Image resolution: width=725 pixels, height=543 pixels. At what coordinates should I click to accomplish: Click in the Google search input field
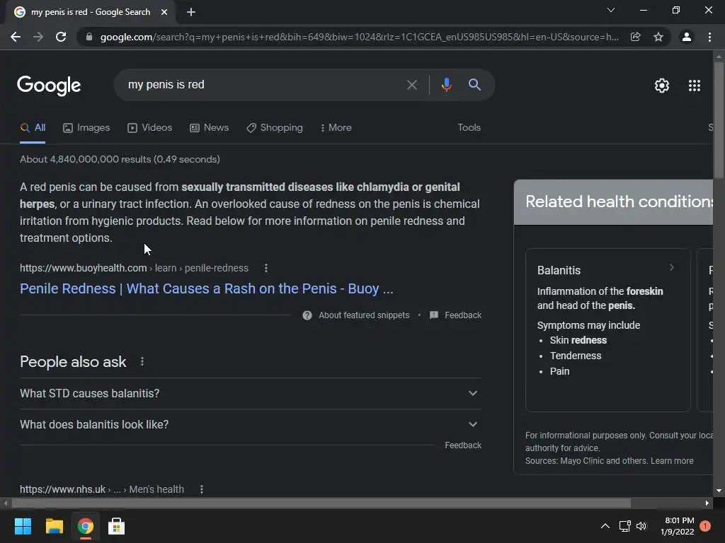[263, 85]
